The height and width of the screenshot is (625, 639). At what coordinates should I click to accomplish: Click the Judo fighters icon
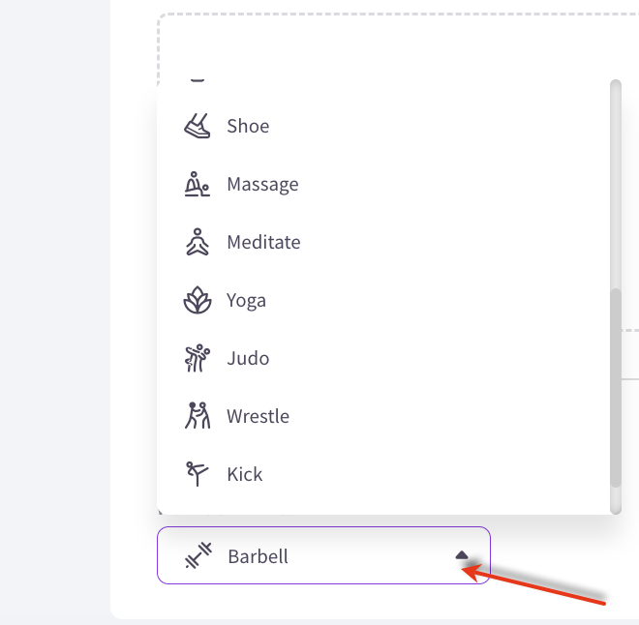point(198,358)
